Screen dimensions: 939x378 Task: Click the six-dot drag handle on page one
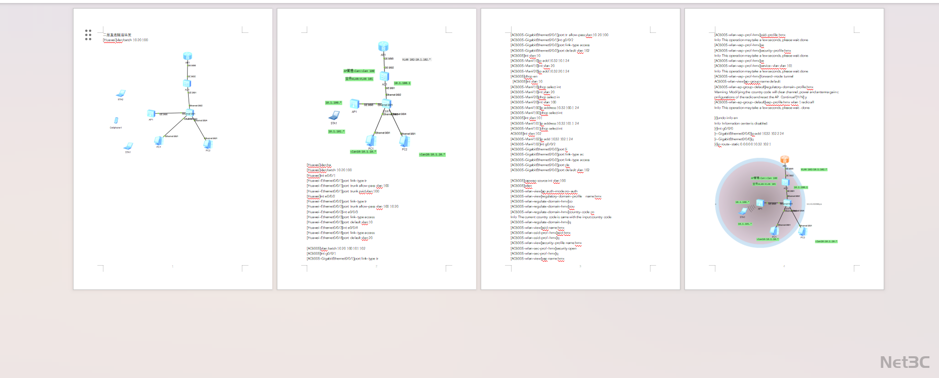[x=88, y=35]
